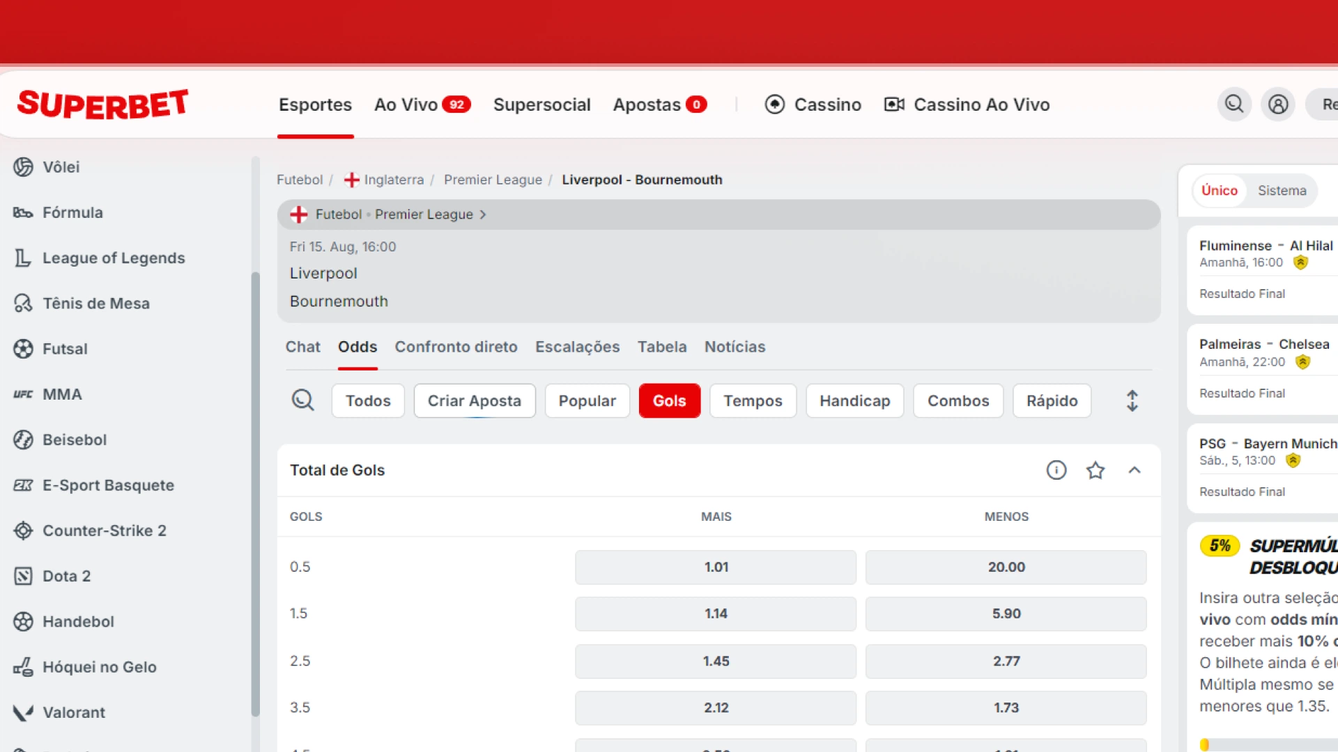Click SuperOdds badge on Palmeiras - Chelsea
Image resolution: width=1338 pixels, height=752 pixels.
pyautogui.click(x=1302, y=362)
